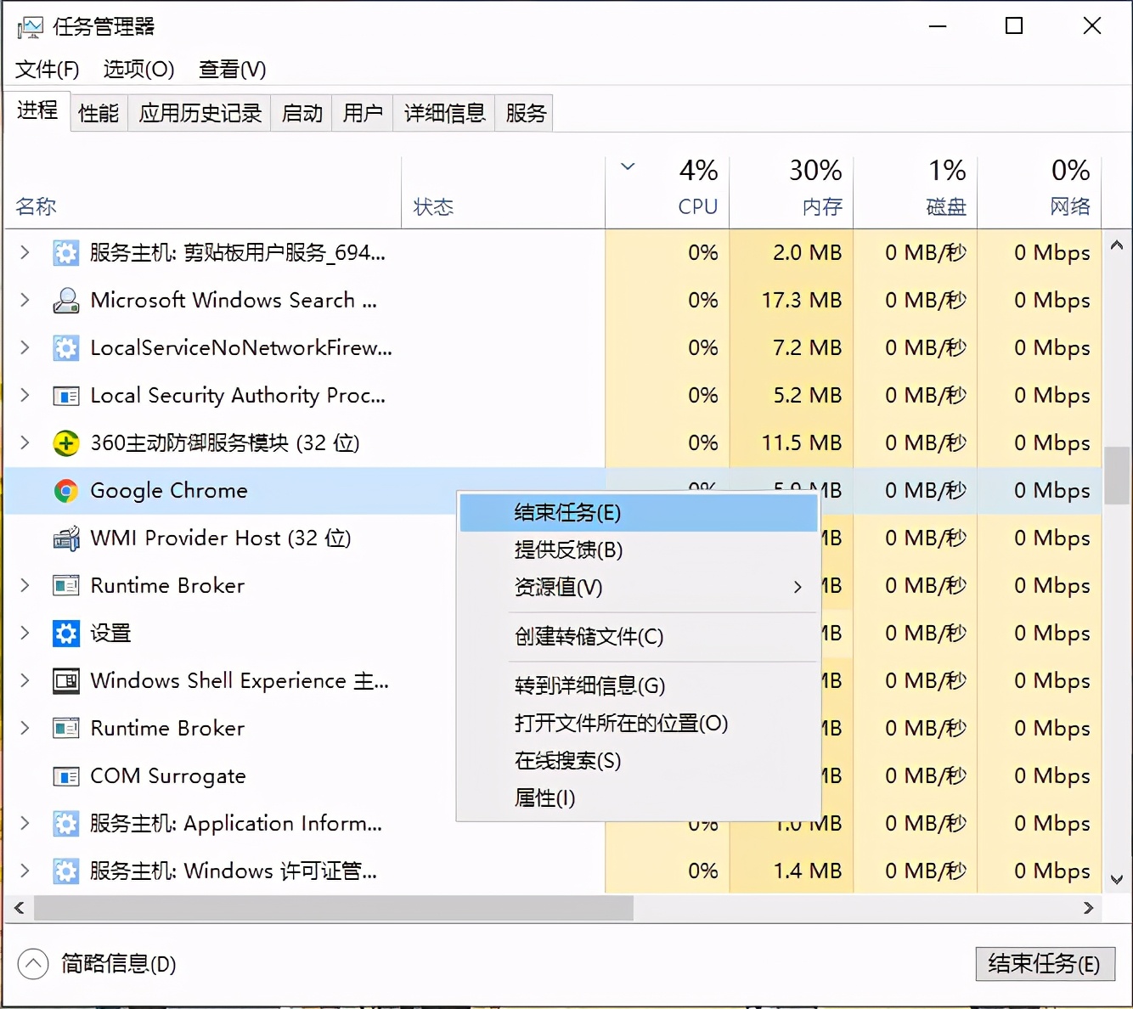Click the Task Manager title bar icon
Screen dimensions: 1133x1009
(x=30, y=27)
